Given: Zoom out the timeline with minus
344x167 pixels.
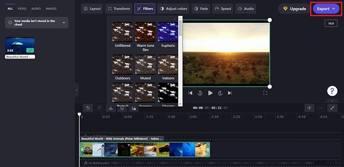Looking at the screenshot, I should point(321,108).
